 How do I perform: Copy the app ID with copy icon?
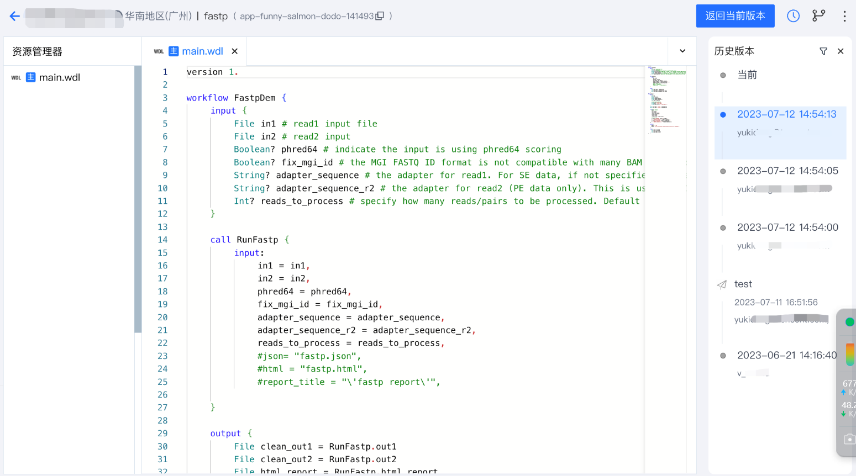[x=380, y=16]
